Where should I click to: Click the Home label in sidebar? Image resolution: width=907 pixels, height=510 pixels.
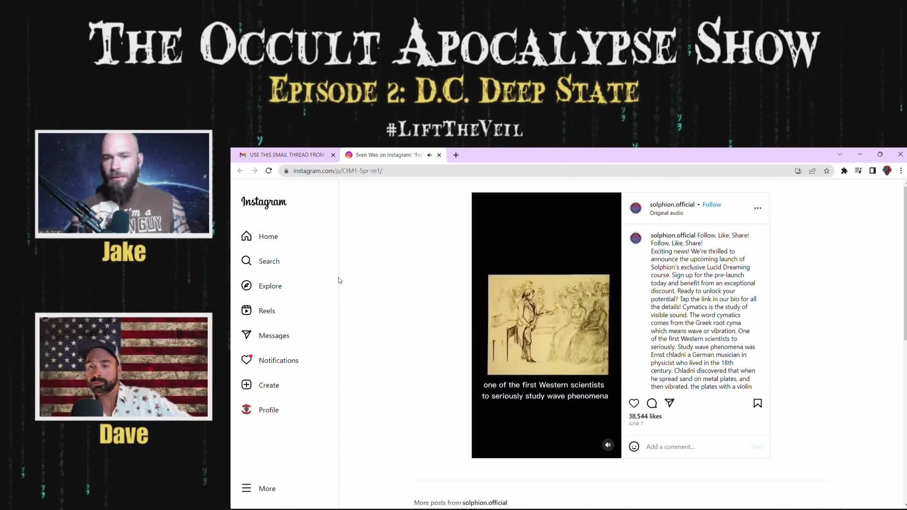pyautogui.click(x=268, y=237)
